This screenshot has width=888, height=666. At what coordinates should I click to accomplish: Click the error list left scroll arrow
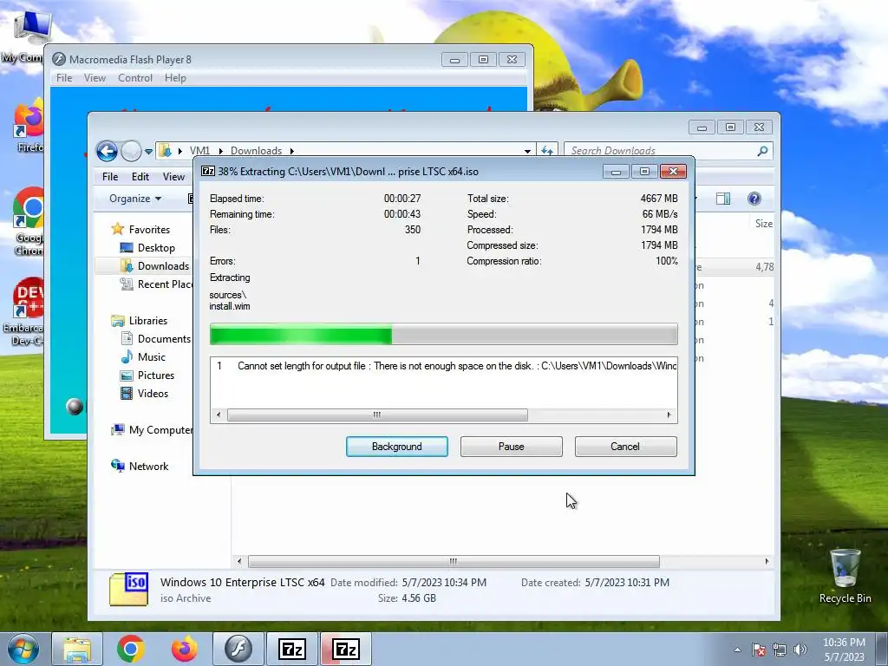click(x=219, y=415)
